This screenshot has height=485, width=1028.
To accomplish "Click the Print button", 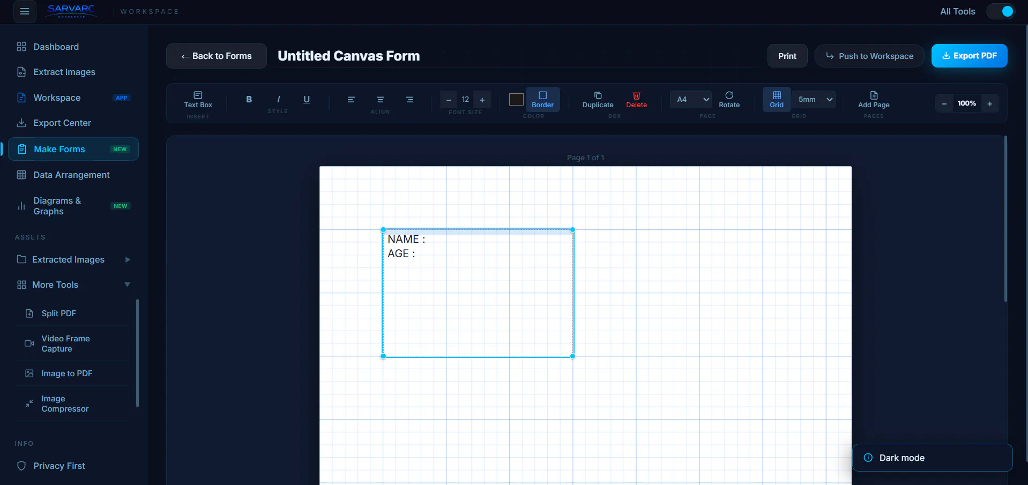I will (787, 56).
